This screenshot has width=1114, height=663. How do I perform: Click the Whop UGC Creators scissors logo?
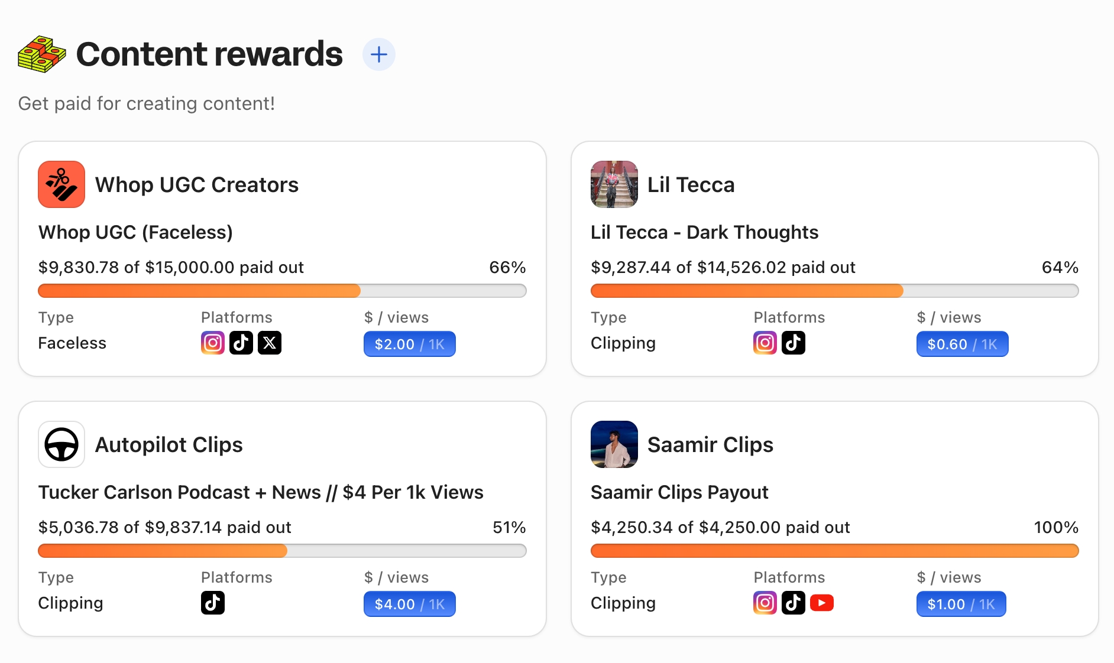pyautogui.click(x=61, y=184)
